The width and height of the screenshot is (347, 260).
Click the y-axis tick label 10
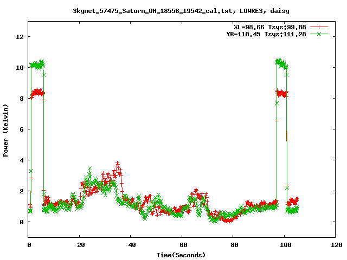pyautogui.click(x=20, y=68)
